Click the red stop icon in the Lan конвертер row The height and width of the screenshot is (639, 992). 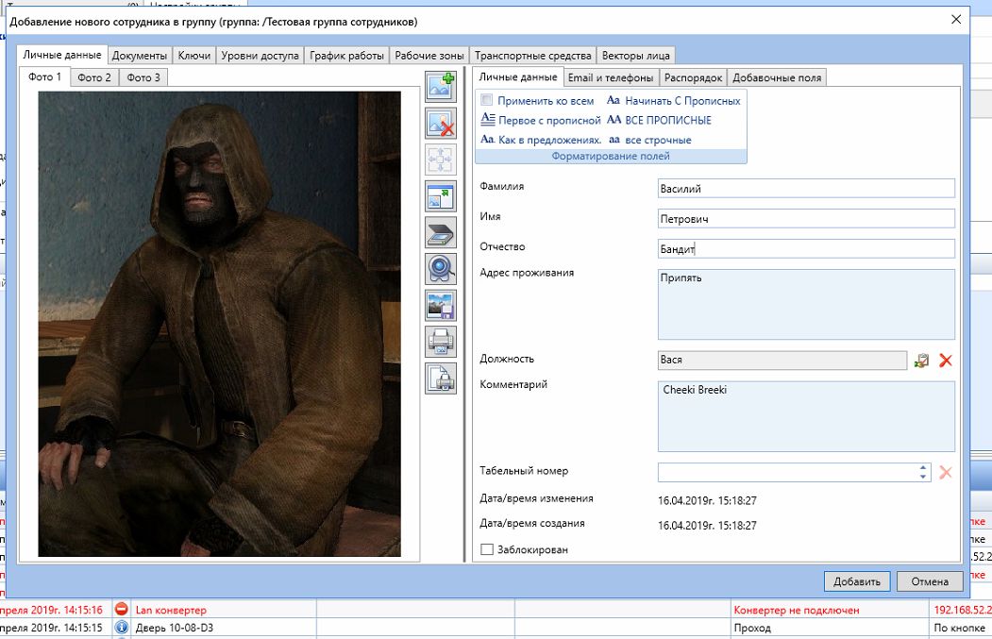coord(122,610)
